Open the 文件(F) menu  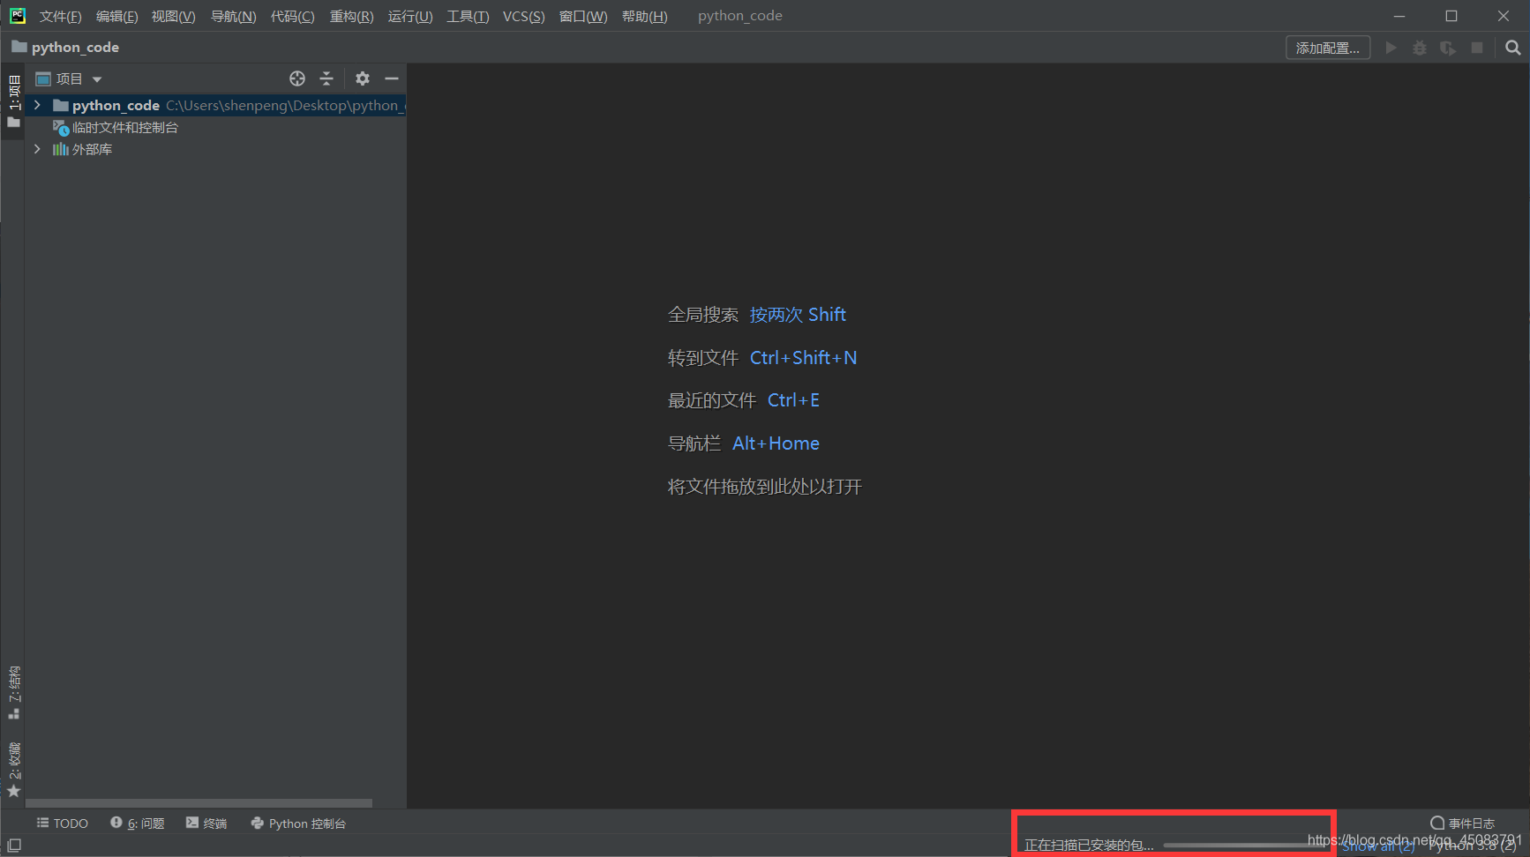[60, 16]
